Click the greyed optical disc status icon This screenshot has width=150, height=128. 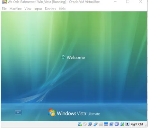pyautogui.click(x=85, y=124)
